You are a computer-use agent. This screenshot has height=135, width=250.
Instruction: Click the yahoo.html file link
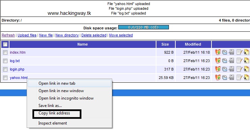click(x=19, y=78)
